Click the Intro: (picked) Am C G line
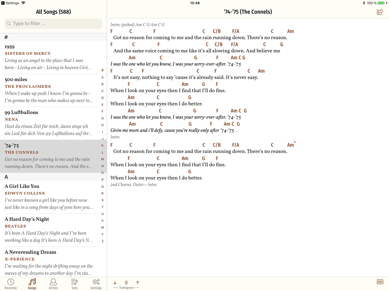Screen dimensions: 389x291 [x=138, y=25]
